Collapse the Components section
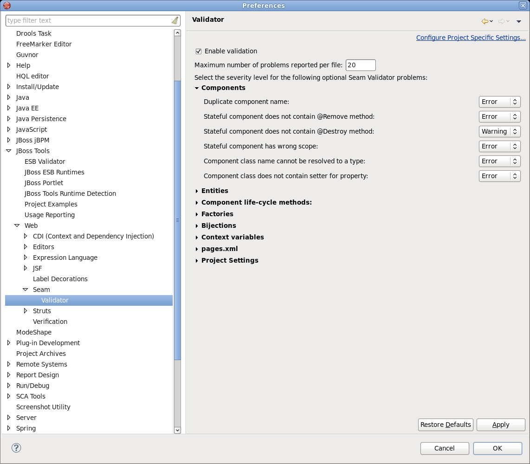Screen dimensions: 530x464 pyautogui.click(x=197, y=88)
